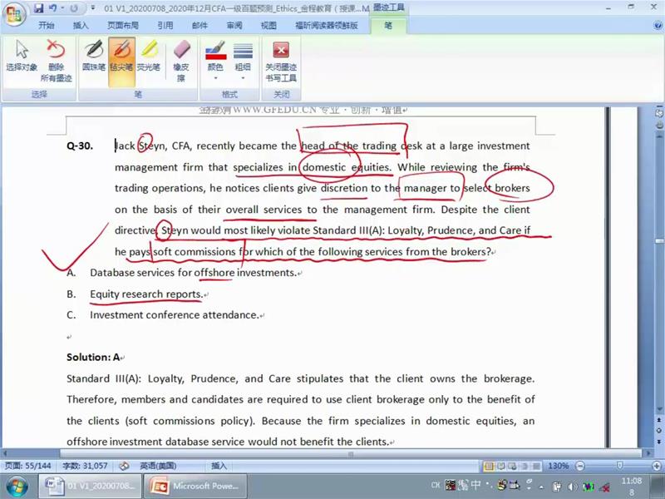Open word count 字数: 31,057
This screenshot has height=499, width=665.
[85, 466]
